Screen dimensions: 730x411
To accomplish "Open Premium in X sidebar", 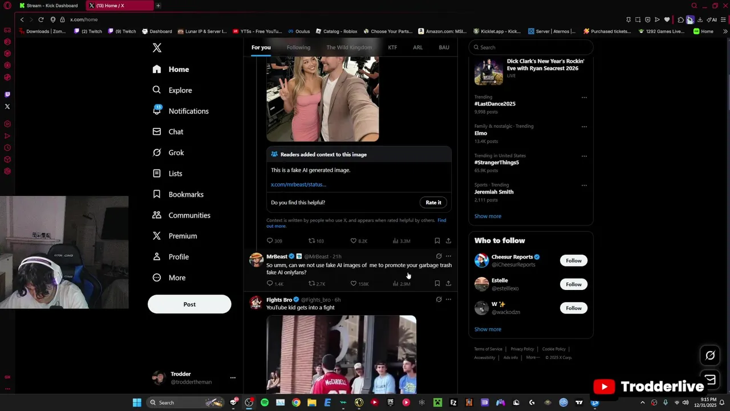I will (x=175, y=236).
